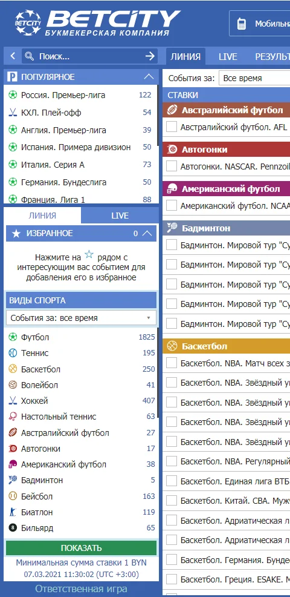This screenshot has height=597, width=290.
Task: Submit search with right arrow icon
Action: tap(150, 56)
